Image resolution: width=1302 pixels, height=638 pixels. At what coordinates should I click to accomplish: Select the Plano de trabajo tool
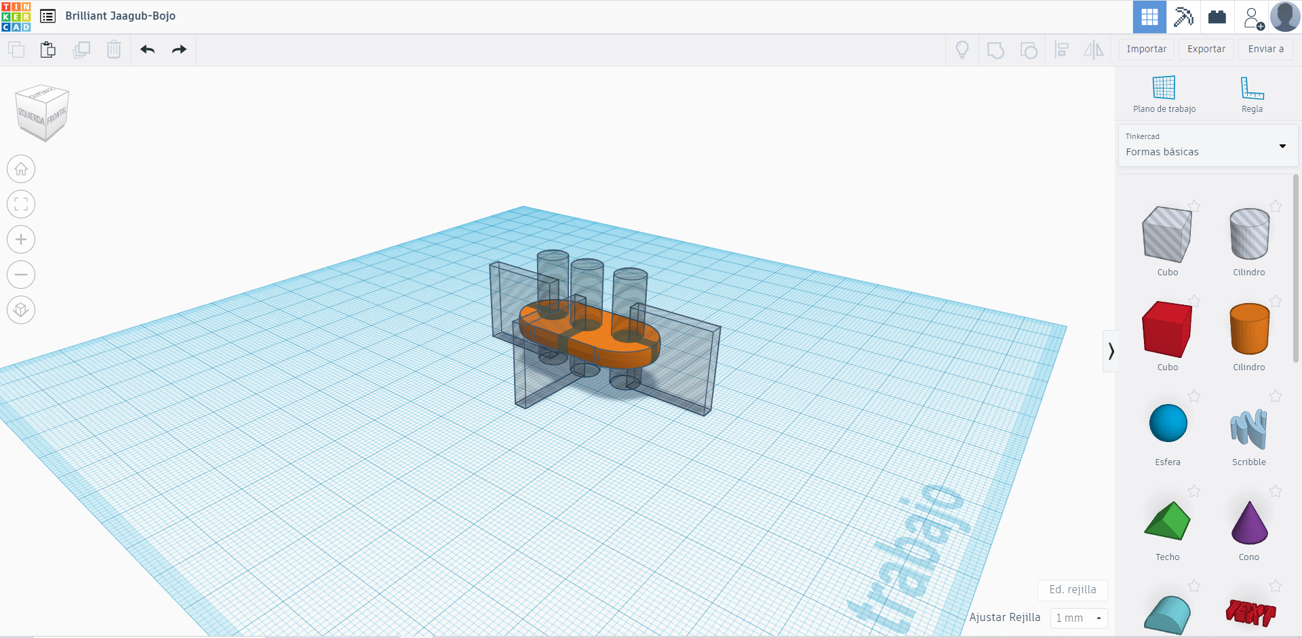(1164, 94)
